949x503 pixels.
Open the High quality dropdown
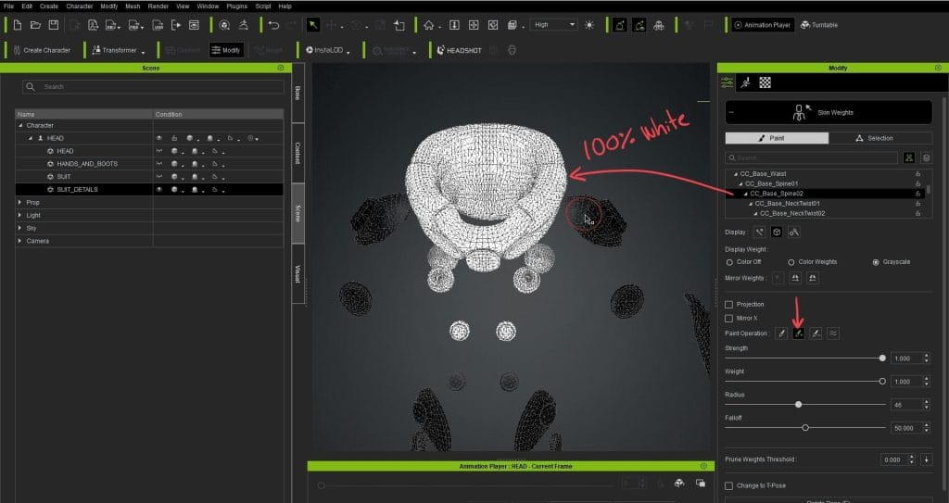[x=553, y=25]
